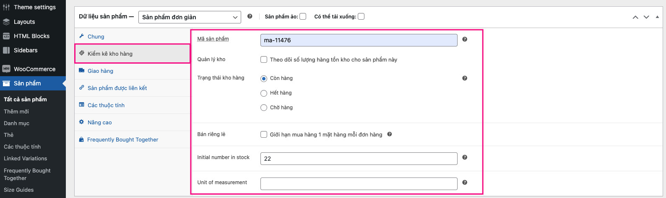
Task: Open the Các thuộc tính tab
Action: pyautogui.click(x=106, y=105)
